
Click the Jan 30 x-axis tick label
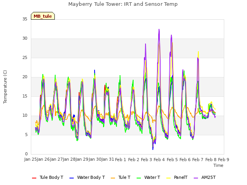[95, 160]
